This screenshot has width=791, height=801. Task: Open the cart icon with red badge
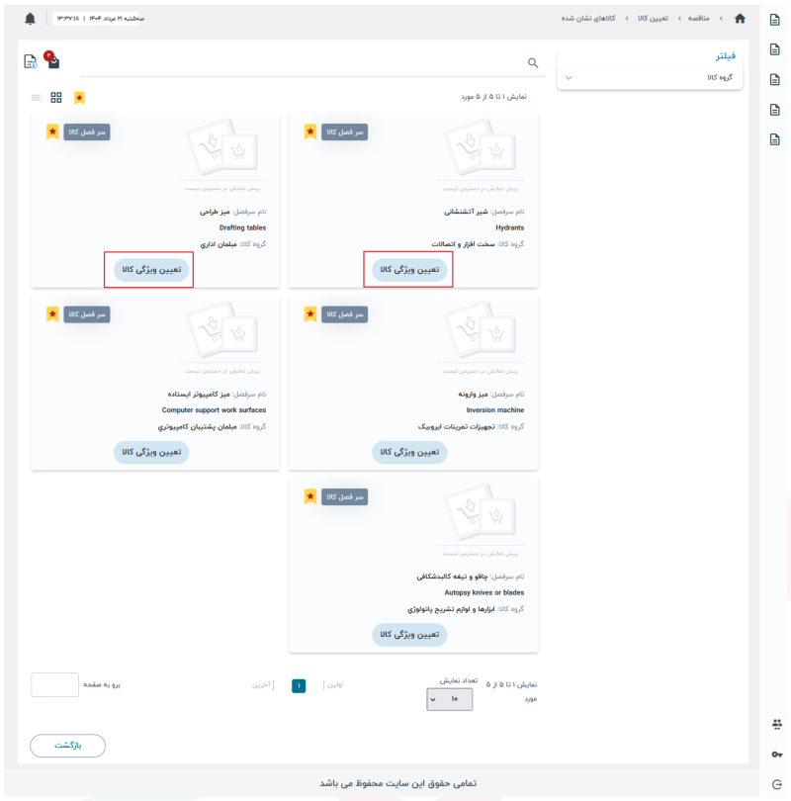tap(52, 59)
